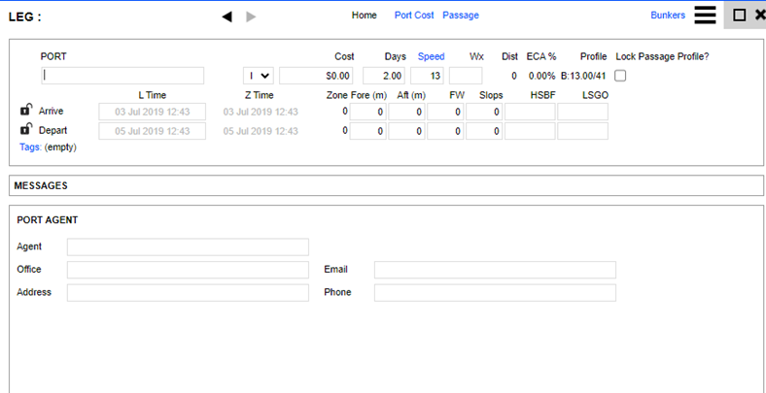
Task: Open the Bunkers link
Action: coord(668,16)
